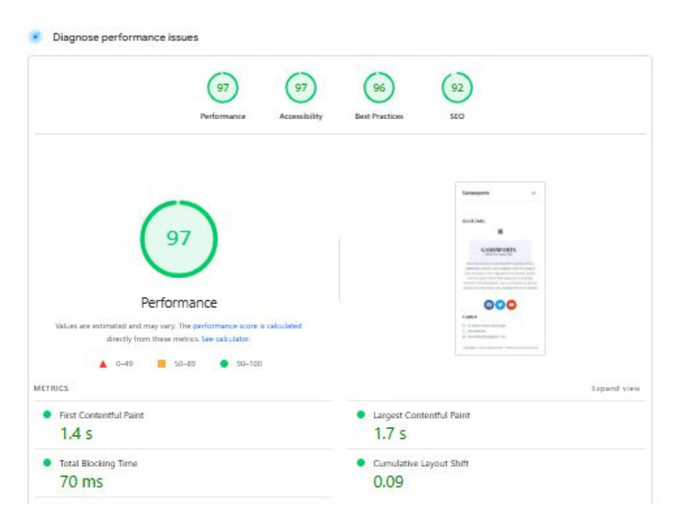Click Expand view in the metrics header
The image size is (693, 520).
click(x=615, y=389)
